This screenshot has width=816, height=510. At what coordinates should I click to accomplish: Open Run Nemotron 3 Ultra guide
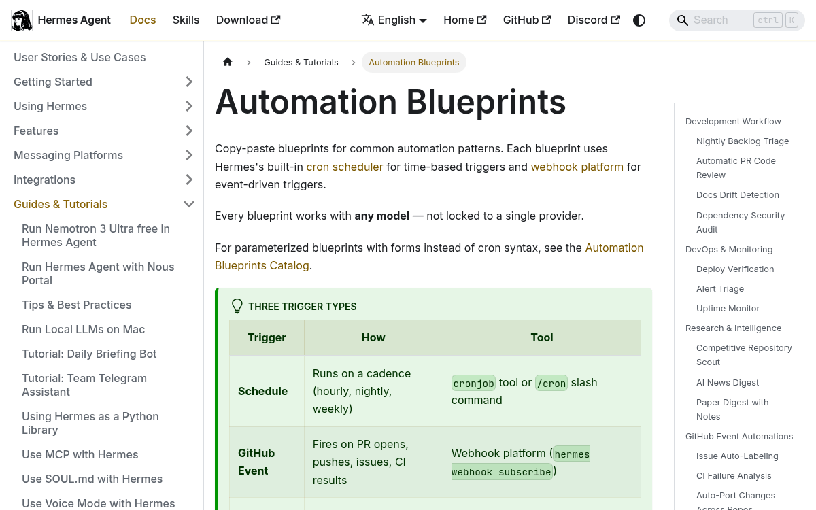coord(96,235)
